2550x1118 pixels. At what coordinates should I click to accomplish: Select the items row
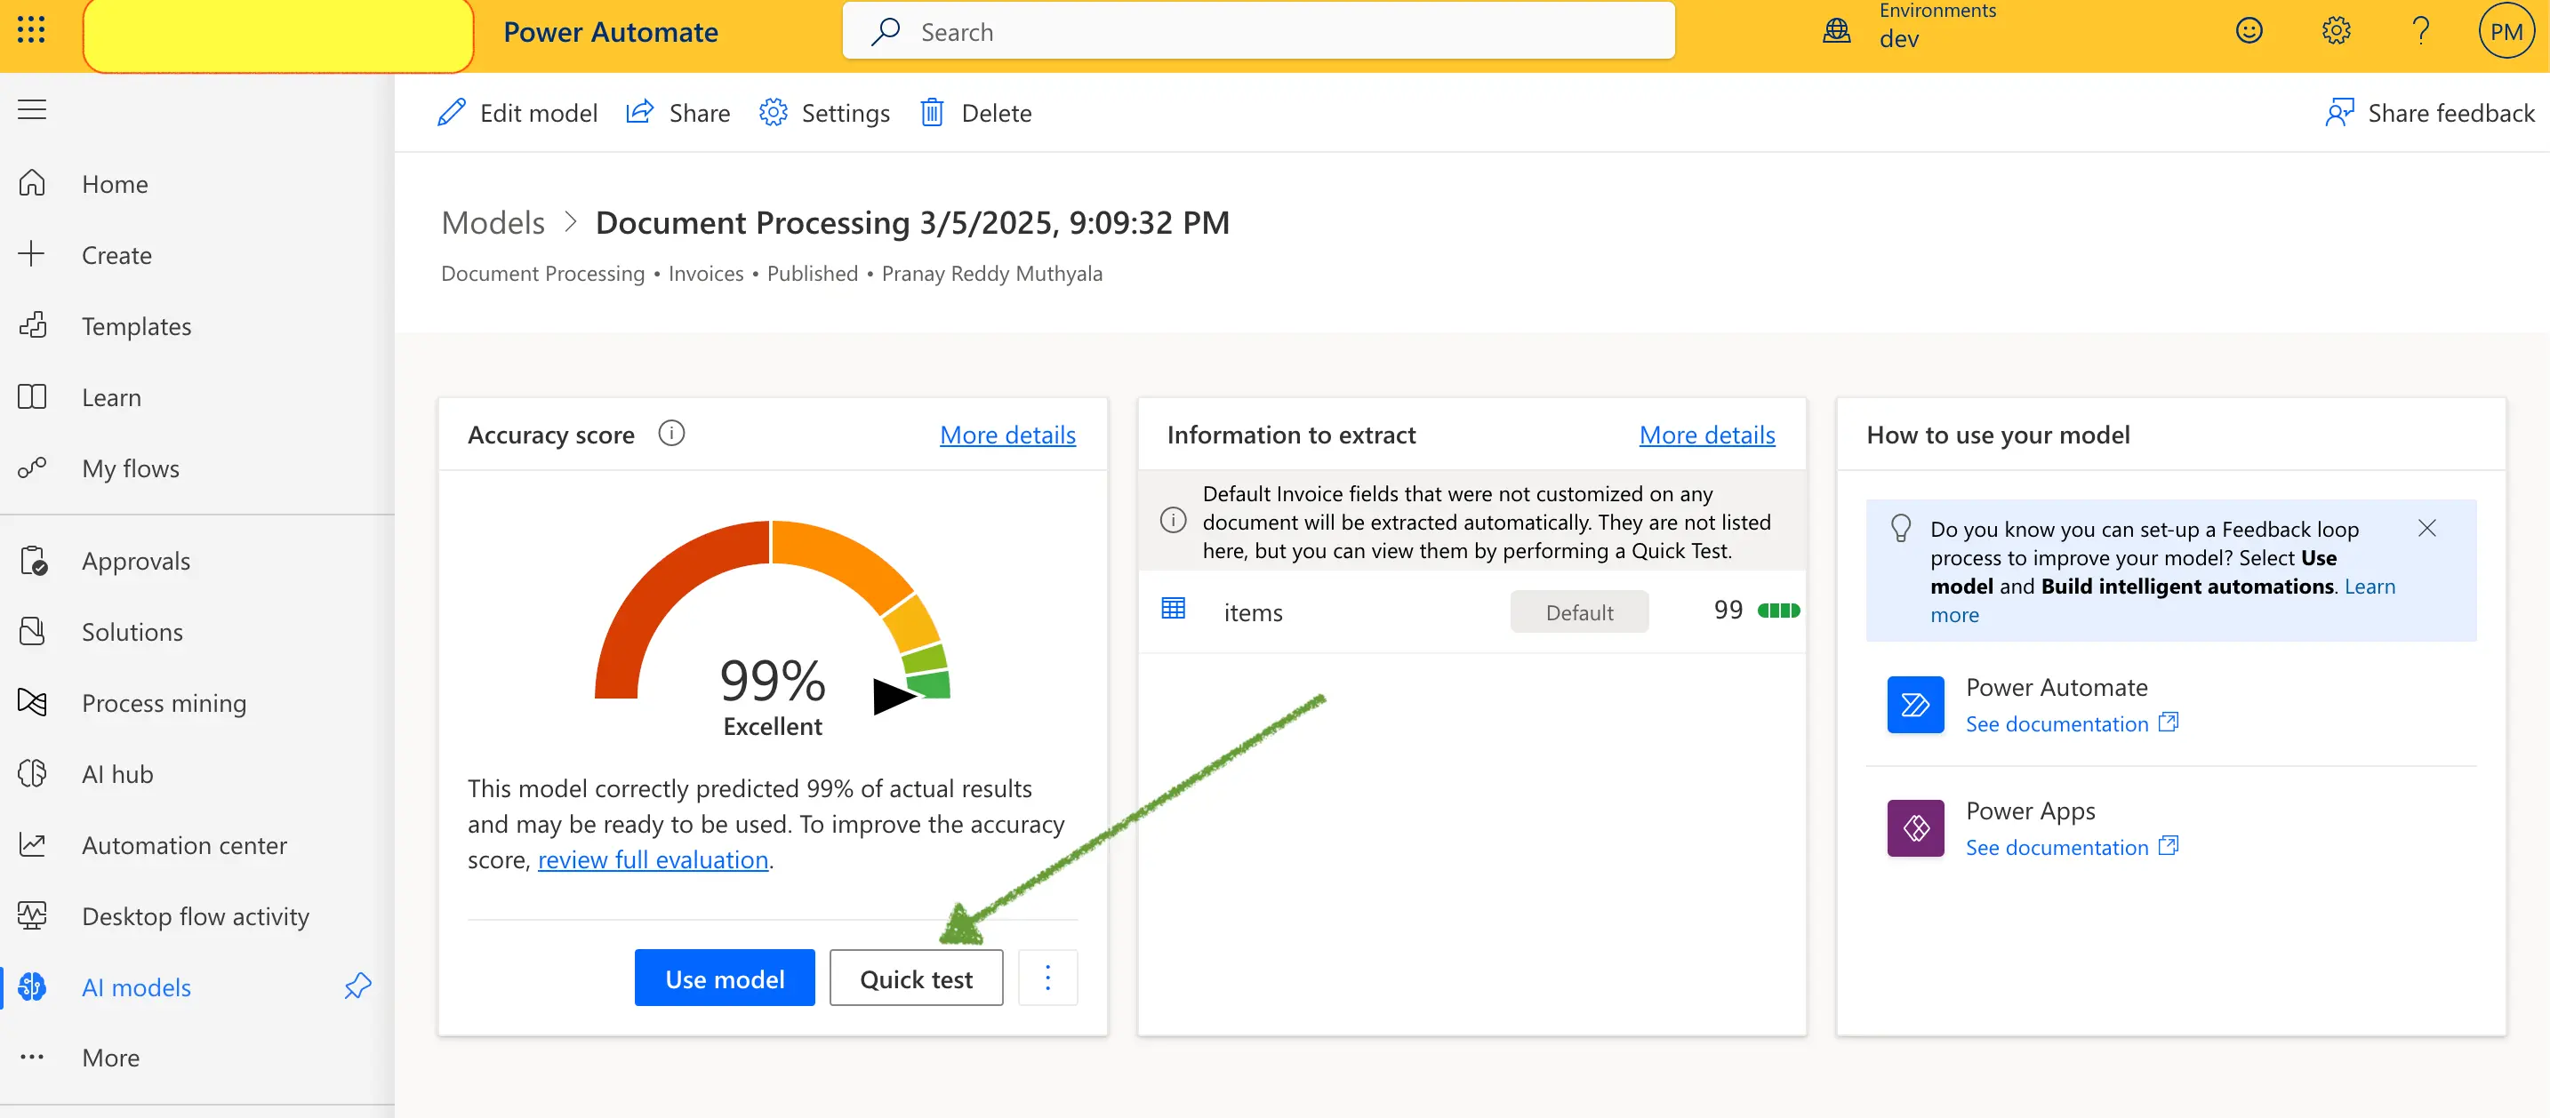(1472, 611)
